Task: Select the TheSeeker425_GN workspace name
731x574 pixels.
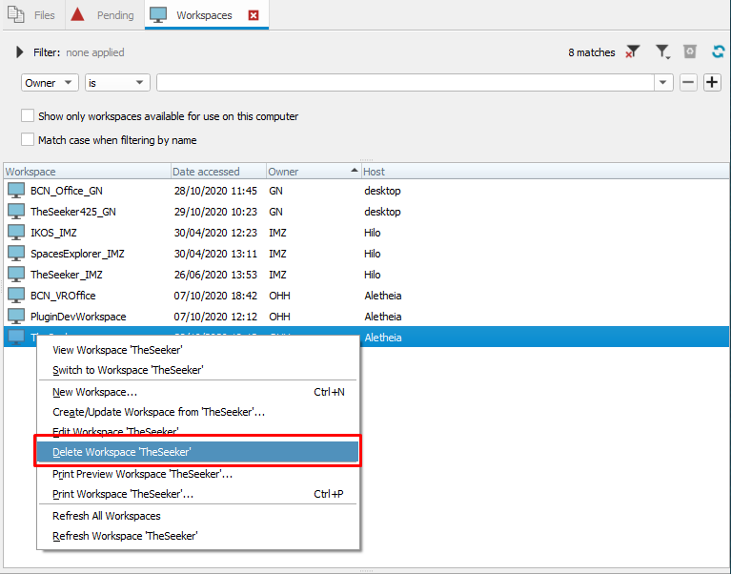Action: coord(73,212)
